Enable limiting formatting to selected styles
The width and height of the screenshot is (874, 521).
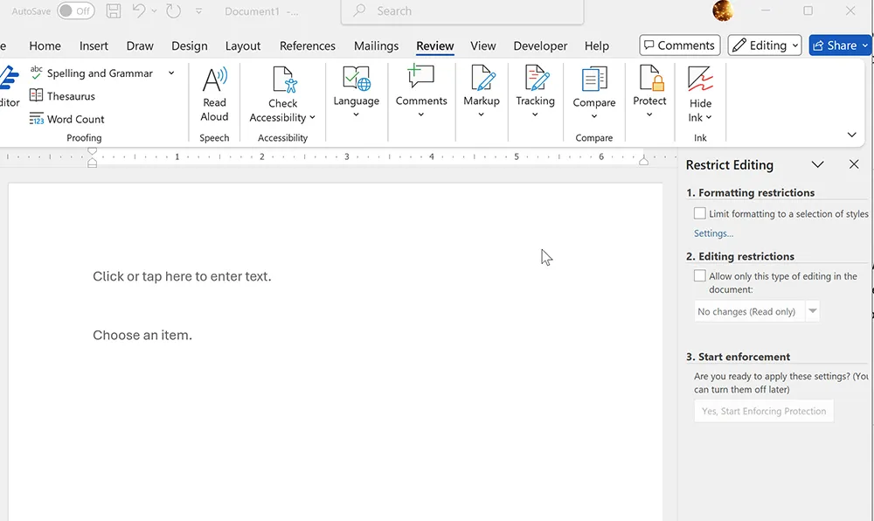(x=699, y=212)
